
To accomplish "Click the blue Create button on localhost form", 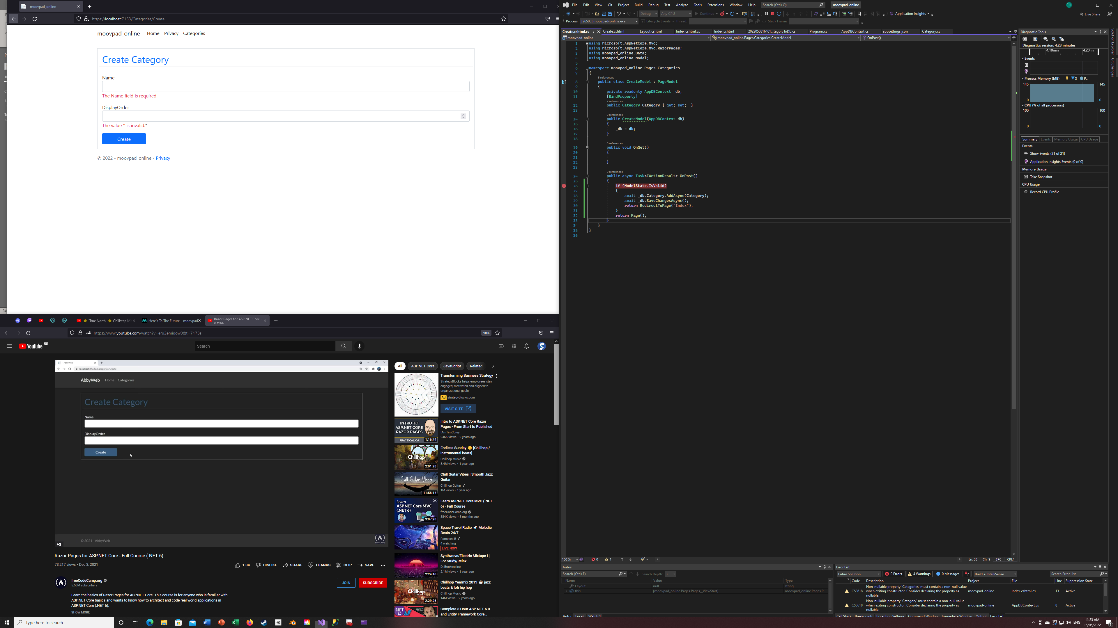I will (x=124, y=139).
